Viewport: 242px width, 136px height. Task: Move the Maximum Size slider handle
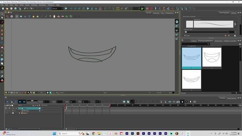pyautogui.click(x=186, y=32)
